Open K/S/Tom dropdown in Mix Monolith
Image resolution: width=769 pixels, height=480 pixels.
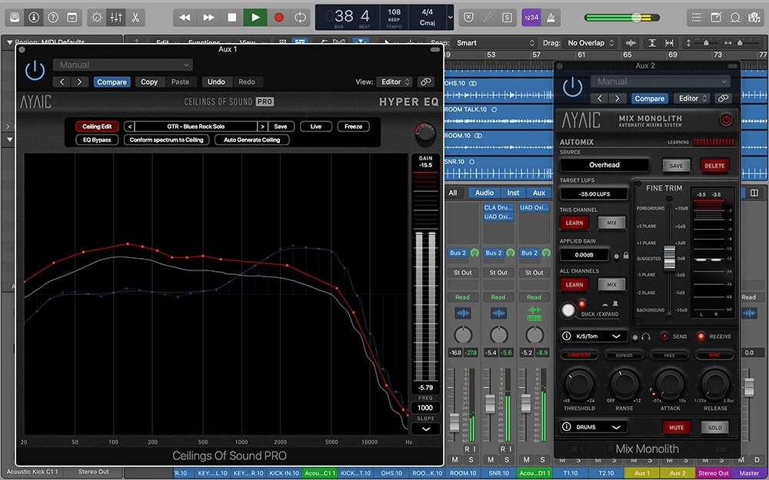pos(593,336)
